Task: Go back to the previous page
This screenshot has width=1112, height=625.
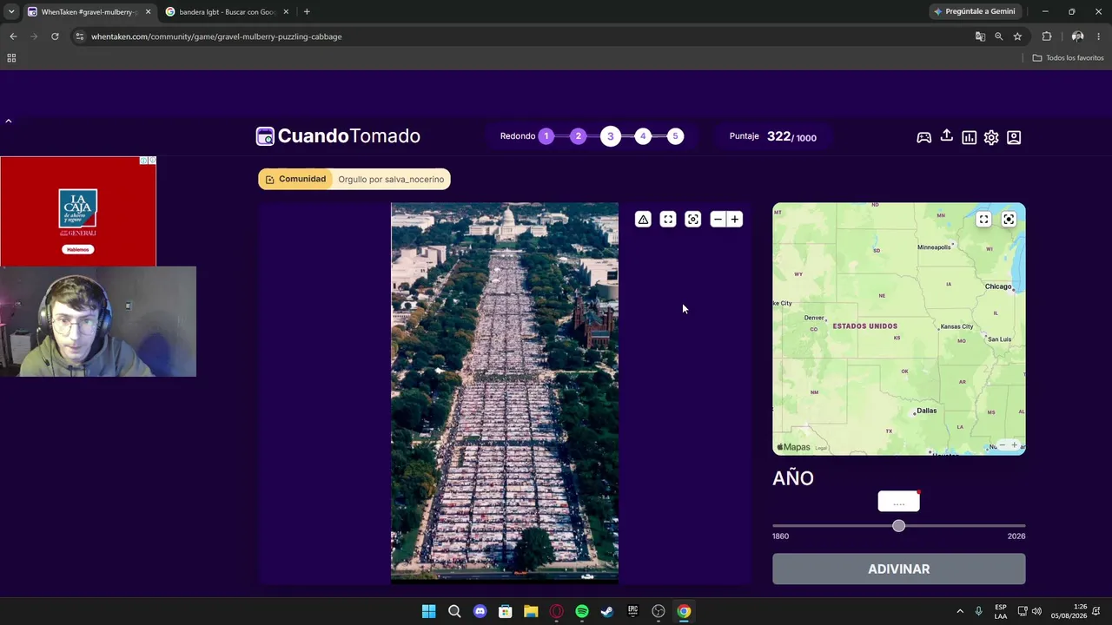Action: (x=13, y=36)
